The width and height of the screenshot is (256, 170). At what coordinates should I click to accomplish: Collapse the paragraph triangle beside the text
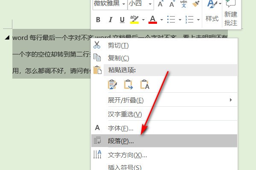click(7, 37)
